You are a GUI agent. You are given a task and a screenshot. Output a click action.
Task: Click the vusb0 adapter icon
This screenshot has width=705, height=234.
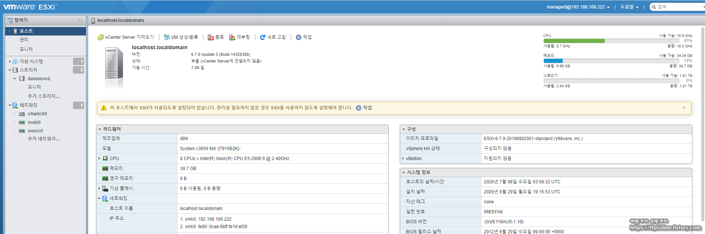(22, 122)
